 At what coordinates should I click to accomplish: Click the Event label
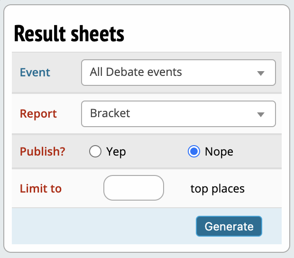(x=35, y=73)
